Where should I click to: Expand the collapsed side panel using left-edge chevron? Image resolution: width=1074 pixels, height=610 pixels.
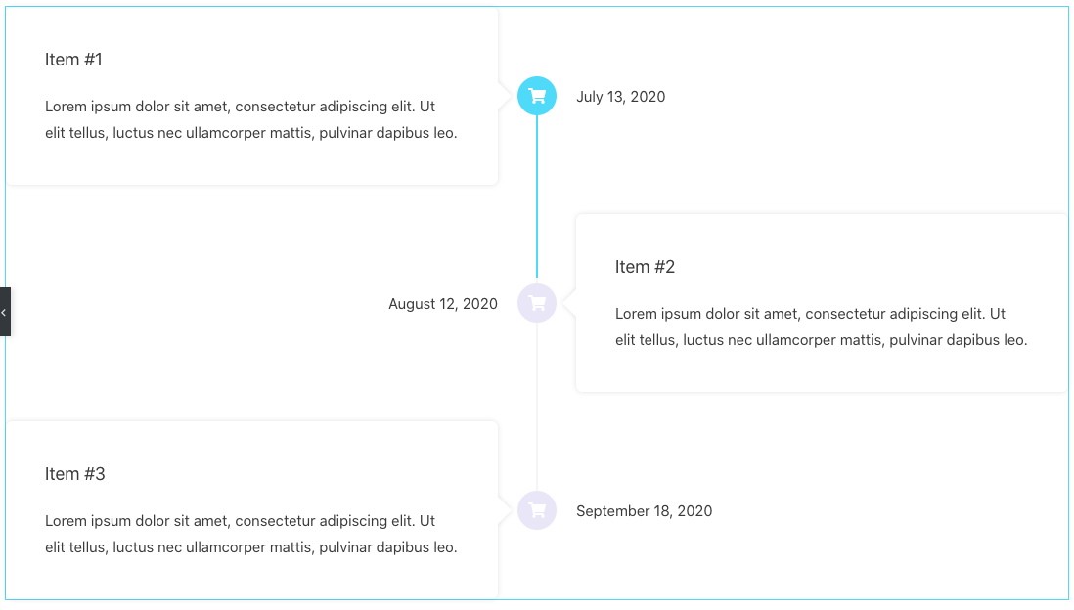[5, 312]
